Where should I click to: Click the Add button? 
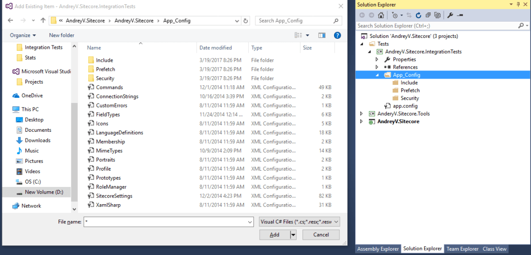tap(275, 235)
